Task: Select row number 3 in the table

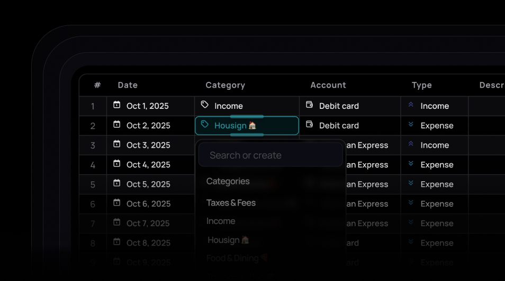Action: click(93, 145)
